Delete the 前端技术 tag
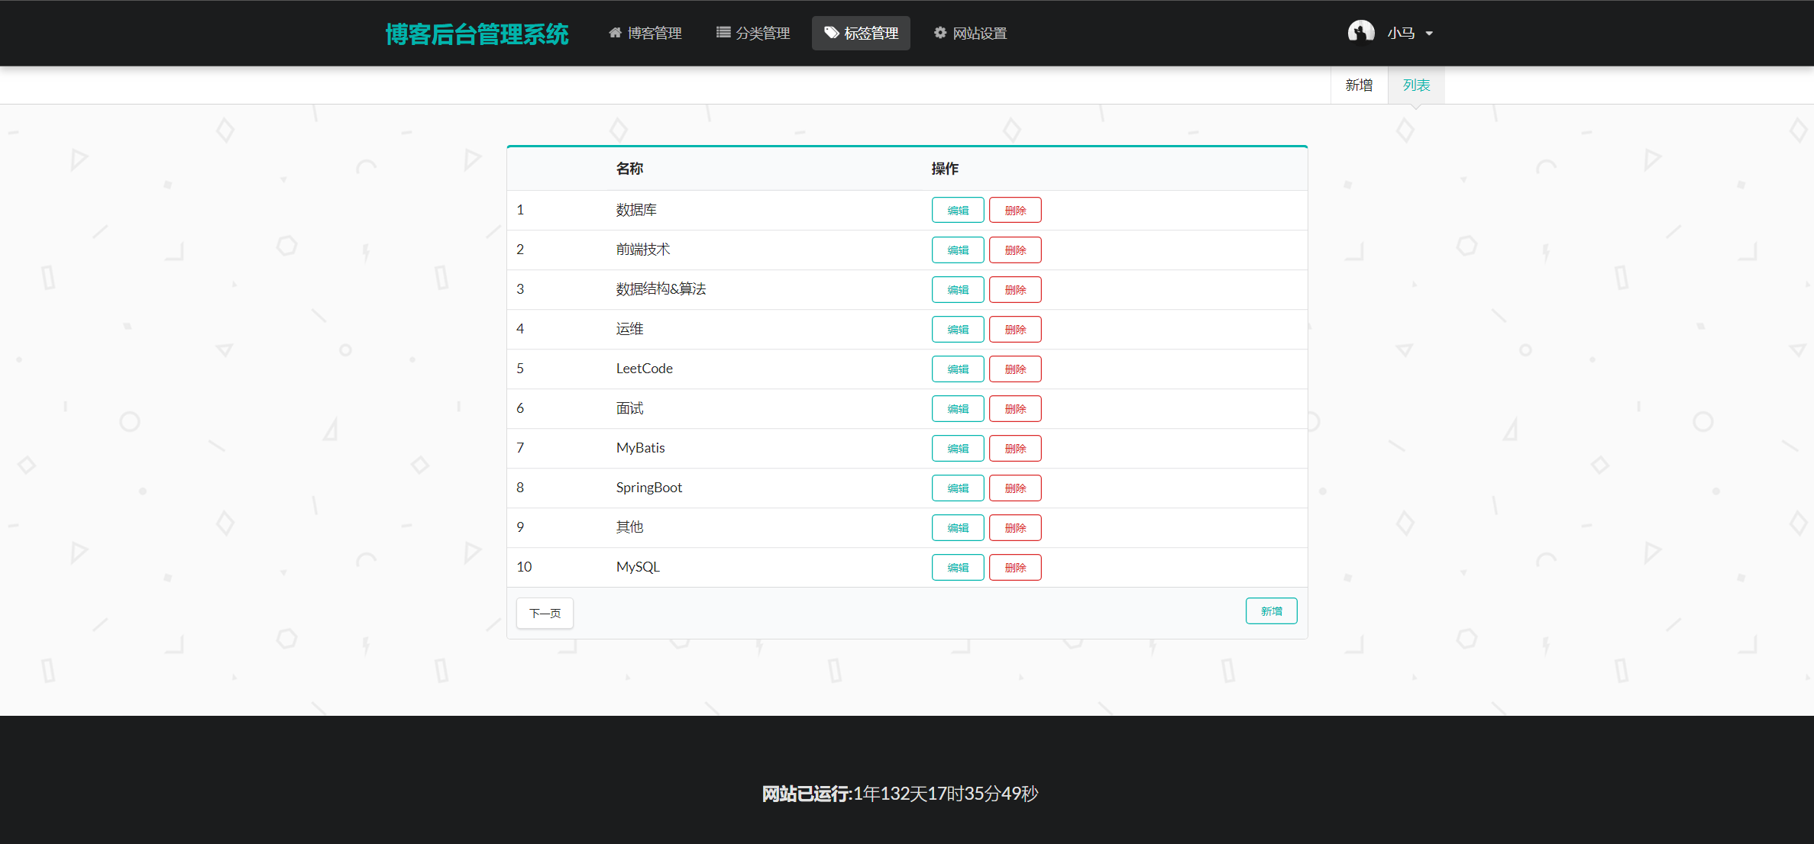 (1015, 250)
